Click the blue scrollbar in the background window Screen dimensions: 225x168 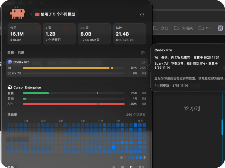tap(222, 127)
